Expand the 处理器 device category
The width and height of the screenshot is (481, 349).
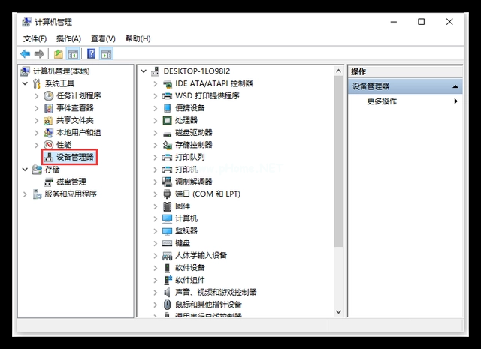(x=156, y=120)
